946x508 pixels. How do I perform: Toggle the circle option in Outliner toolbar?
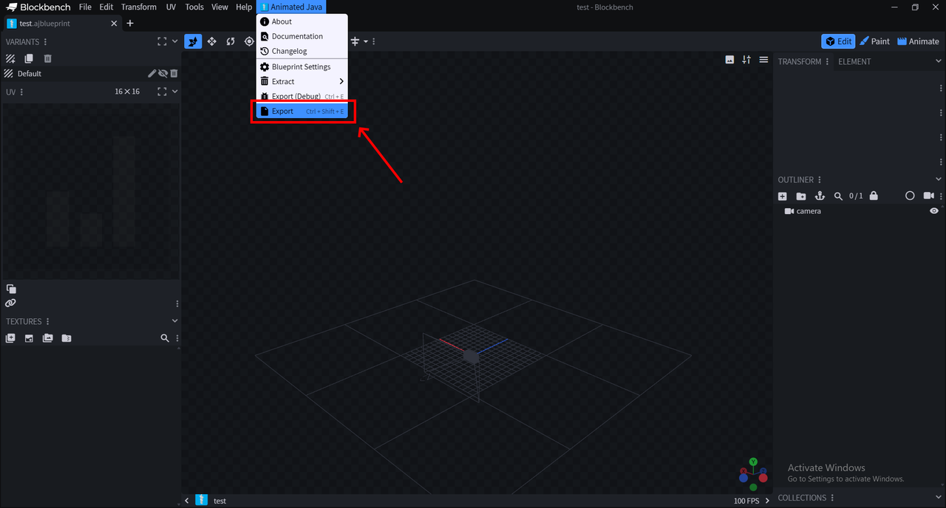[x=910, y=196]
